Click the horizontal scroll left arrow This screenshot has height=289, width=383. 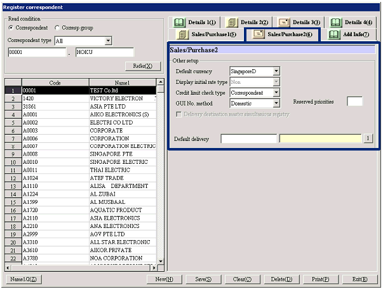[x=8, y=268]
